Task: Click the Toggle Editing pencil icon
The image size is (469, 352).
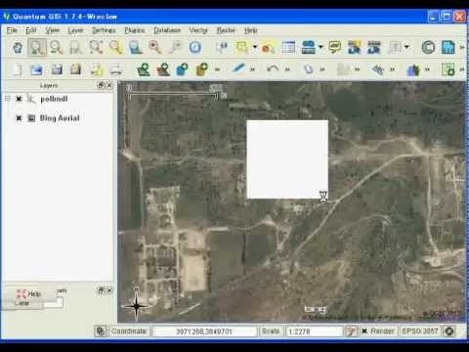Action: 239,69
